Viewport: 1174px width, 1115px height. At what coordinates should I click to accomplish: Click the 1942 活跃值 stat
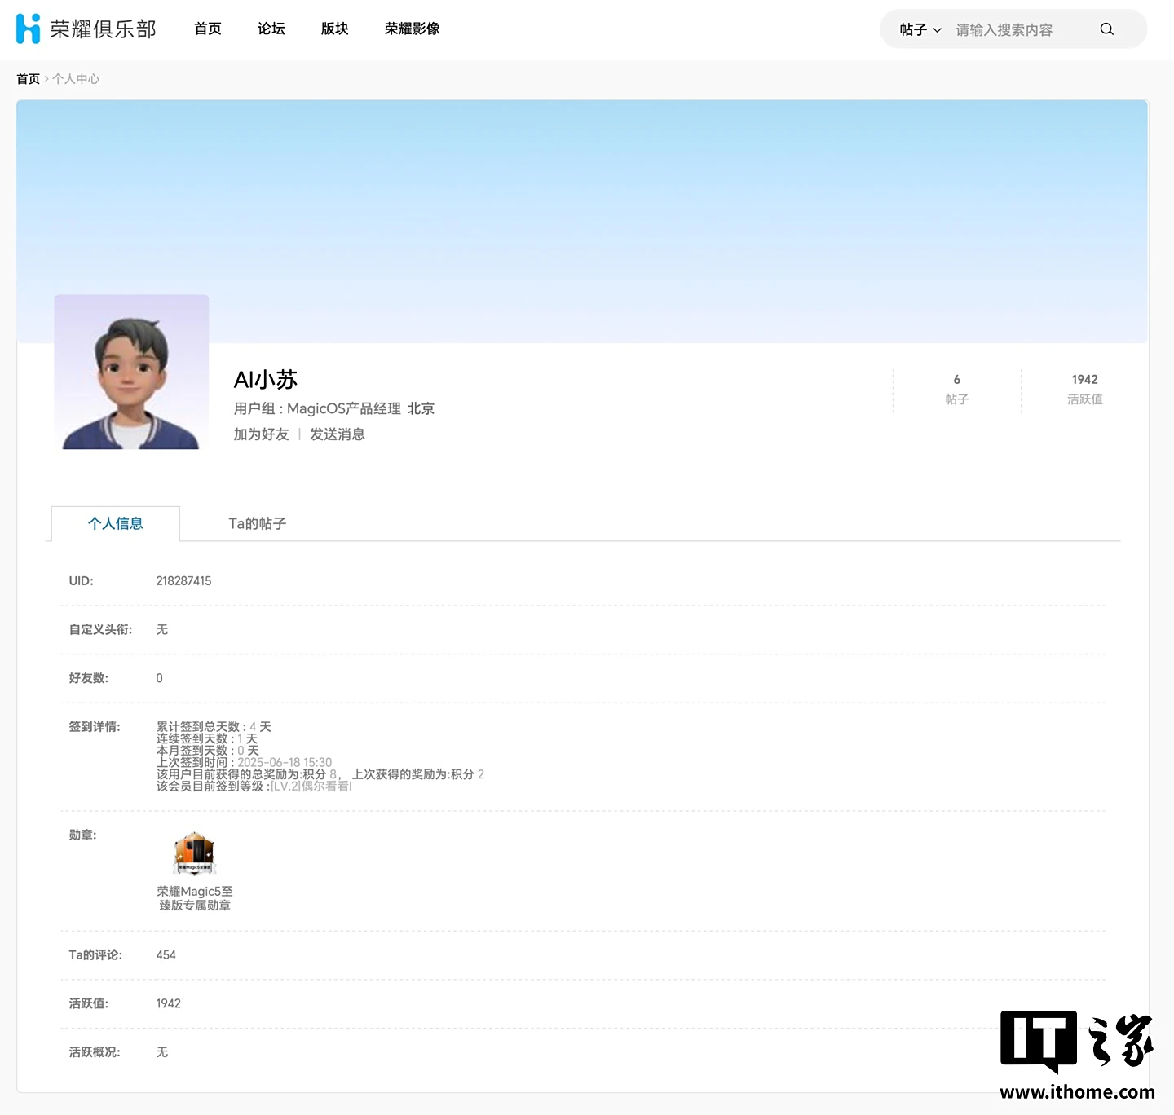click(1085, 390)
